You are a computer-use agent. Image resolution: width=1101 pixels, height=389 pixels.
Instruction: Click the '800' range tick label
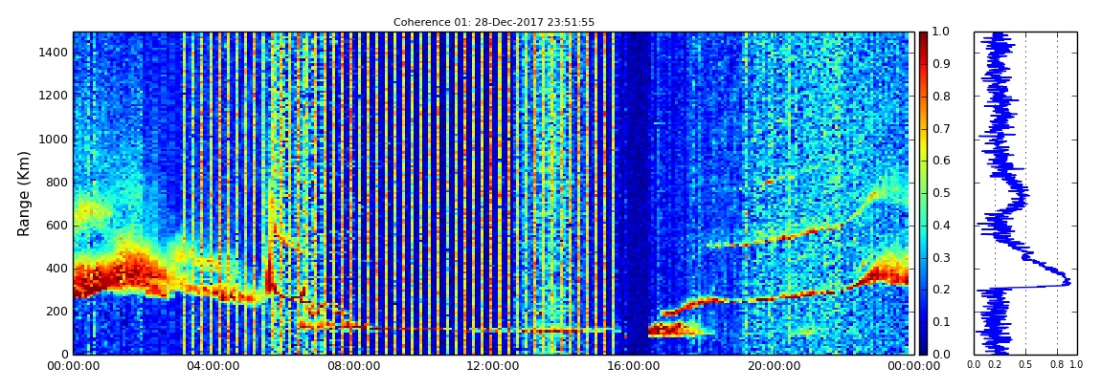tap(57, 183)
